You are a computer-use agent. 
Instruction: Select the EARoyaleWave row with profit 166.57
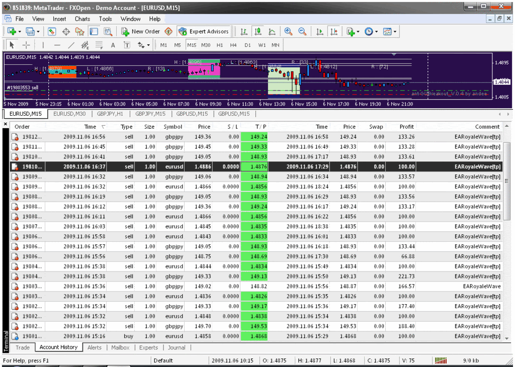[x=256, y=286]
